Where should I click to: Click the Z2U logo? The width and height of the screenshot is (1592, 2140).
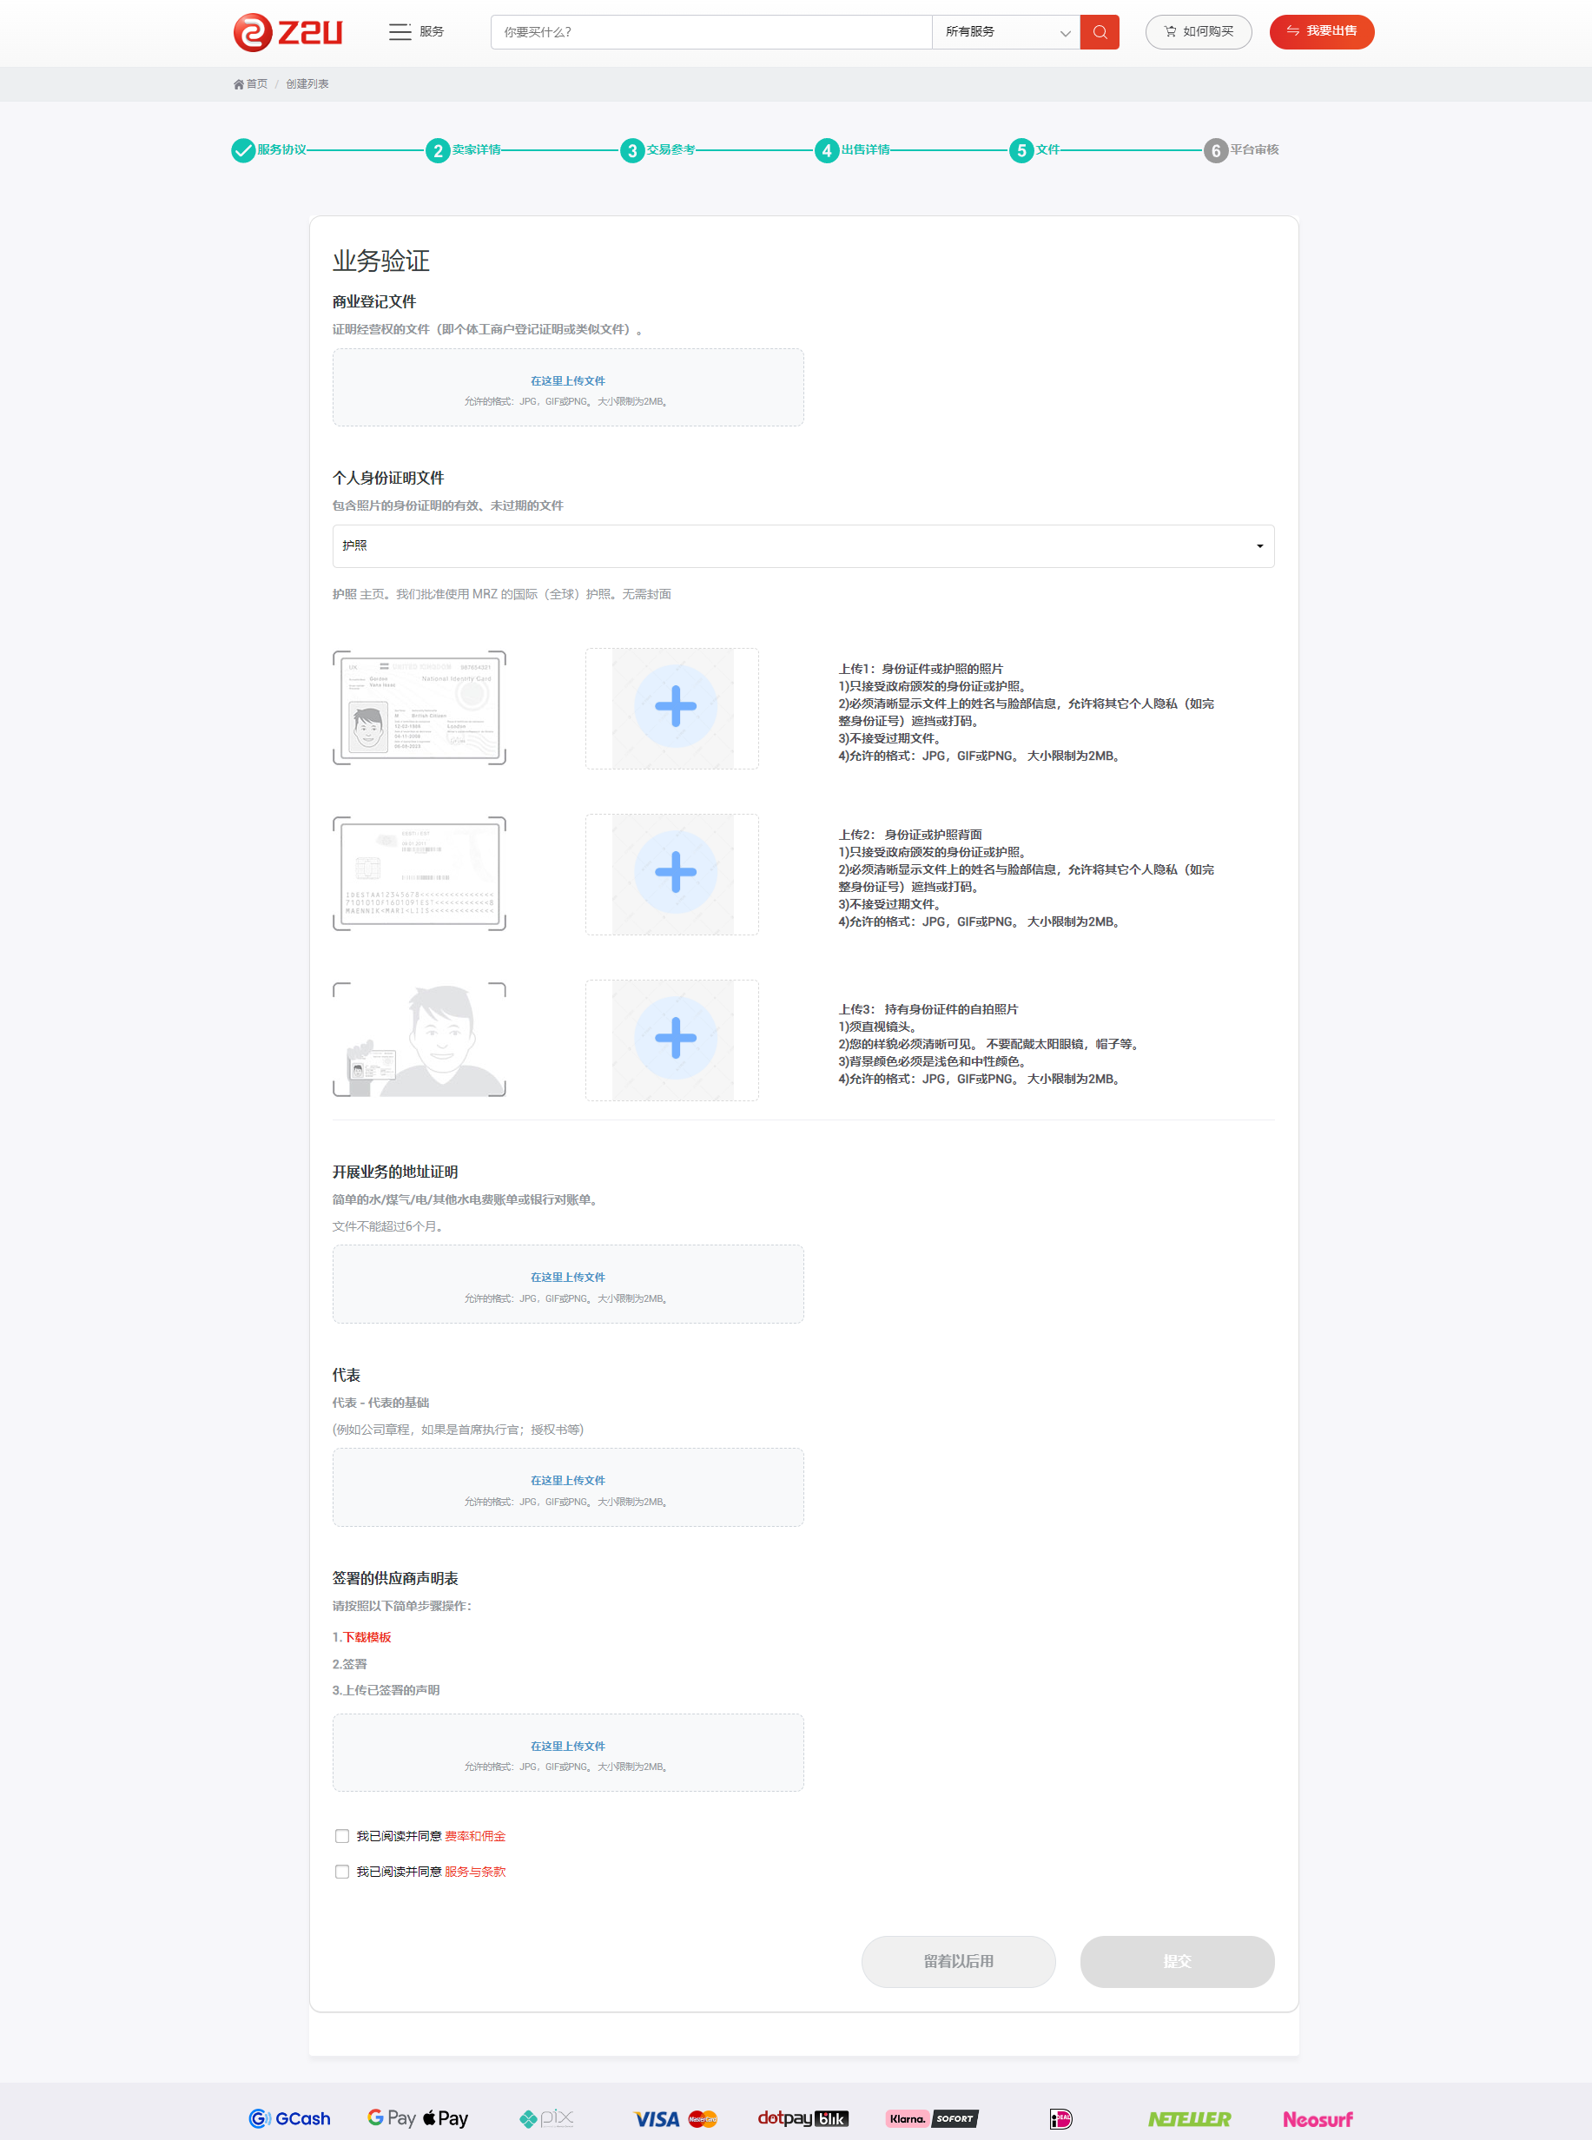click(287, 32)
